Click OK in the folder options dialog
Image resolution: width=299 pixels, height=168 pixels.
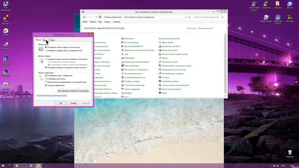[x=61, y=103]
